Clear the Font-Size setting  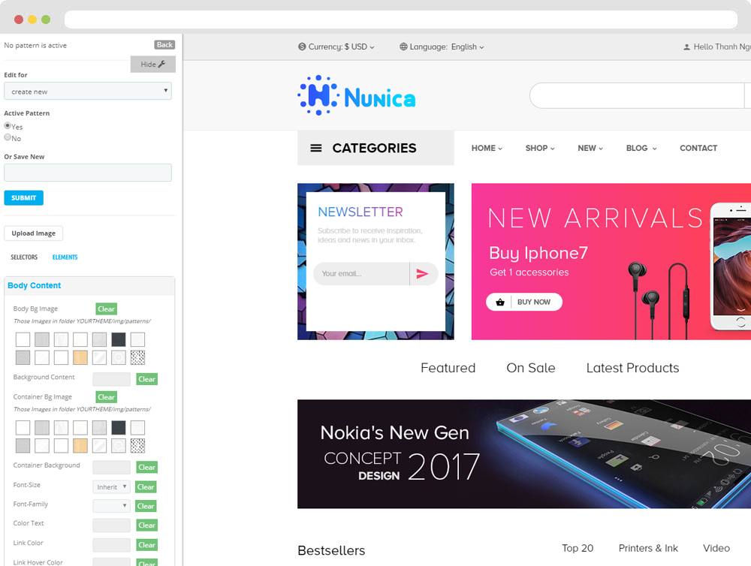coord(146,487)
